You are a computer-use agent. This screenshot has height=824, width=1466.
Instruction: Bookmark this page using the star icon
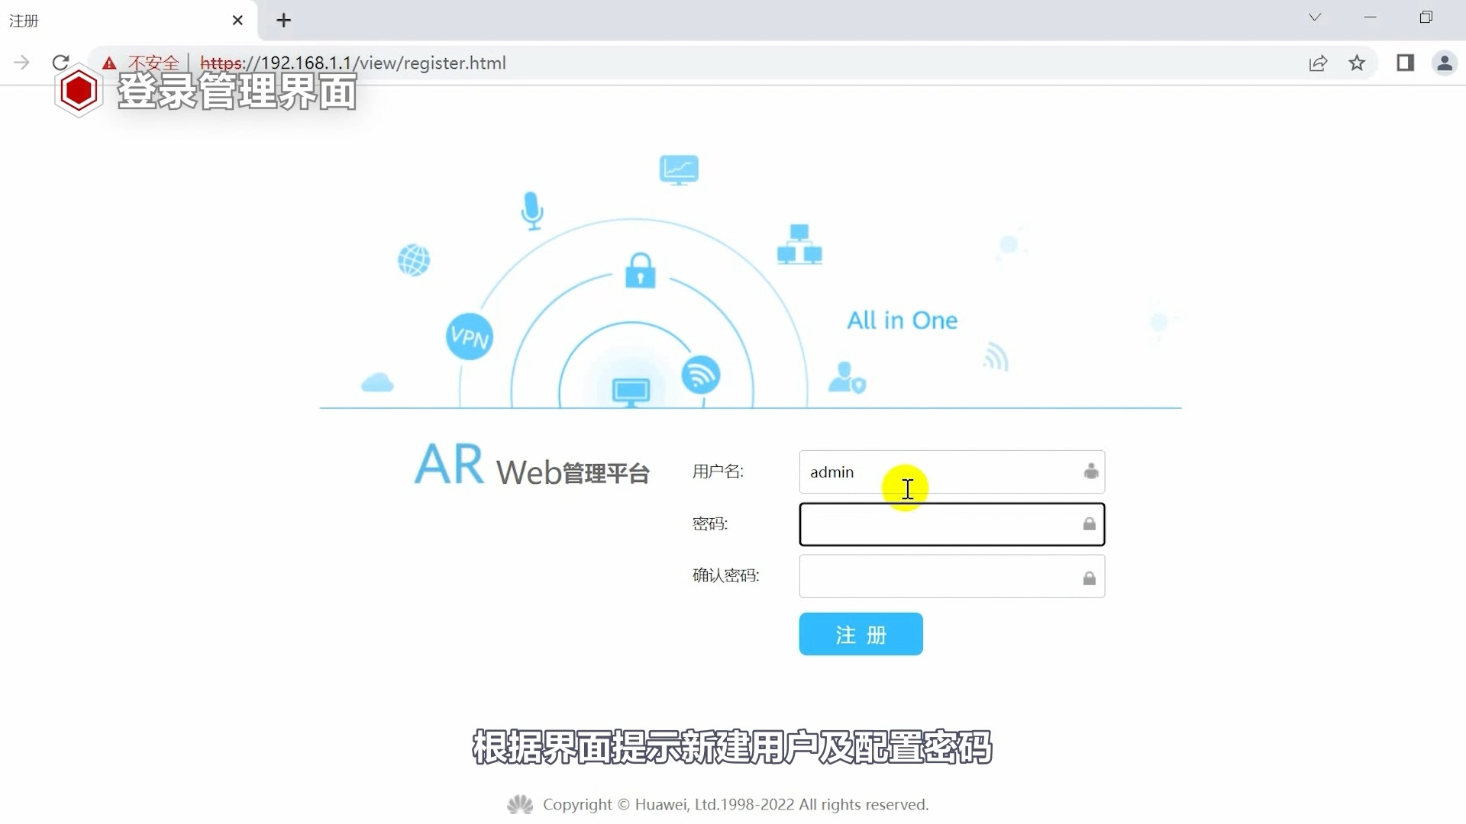(x=1358, y=63)
